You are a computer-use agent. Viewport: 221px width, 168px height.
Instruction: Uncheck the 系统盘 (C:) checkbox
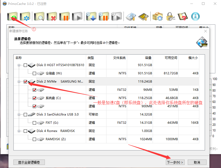coord(34,98)
